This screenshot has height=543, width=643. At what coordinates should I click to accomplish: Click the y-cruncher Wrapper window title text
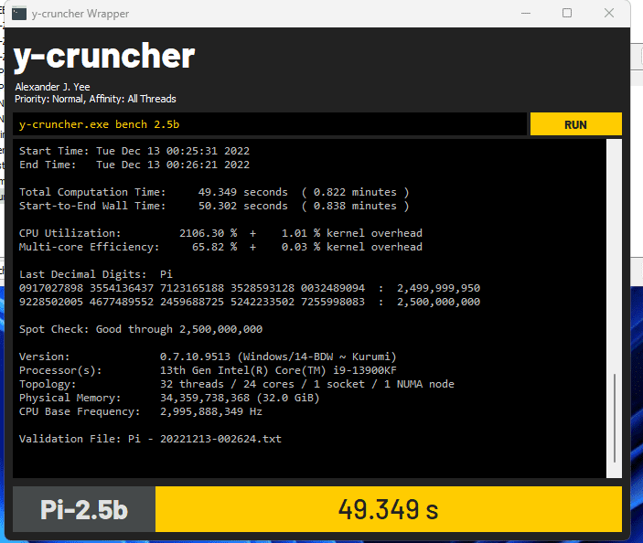pos(80,14)
